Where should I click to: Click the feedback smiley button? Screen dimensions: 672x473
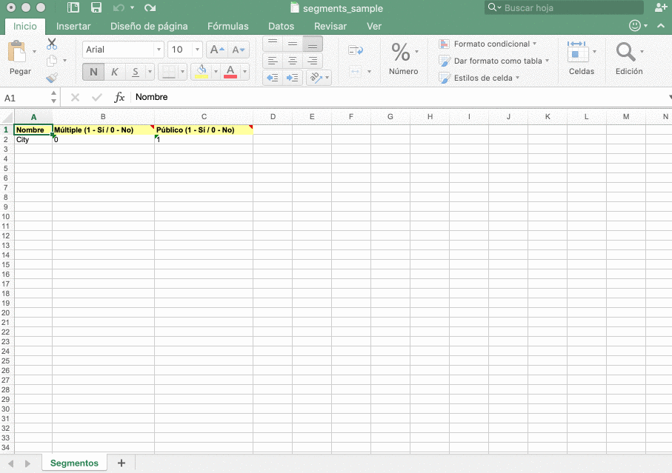tap(635, 26)
